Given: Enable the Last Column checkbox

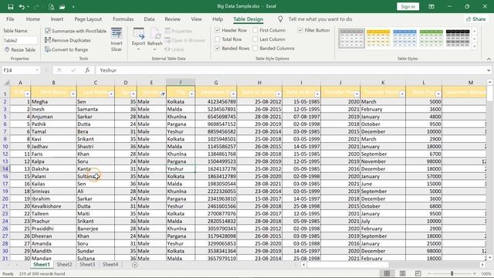Looking at the screenshot, I should [255, 39].
